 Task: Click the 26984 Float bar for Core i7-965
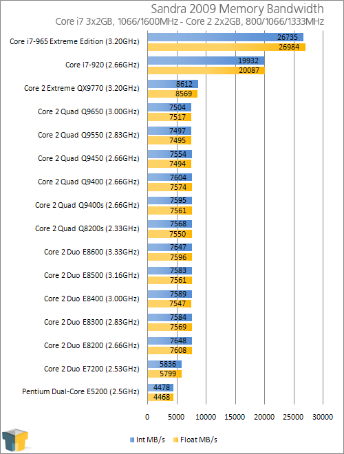click(x=226, y=47)
